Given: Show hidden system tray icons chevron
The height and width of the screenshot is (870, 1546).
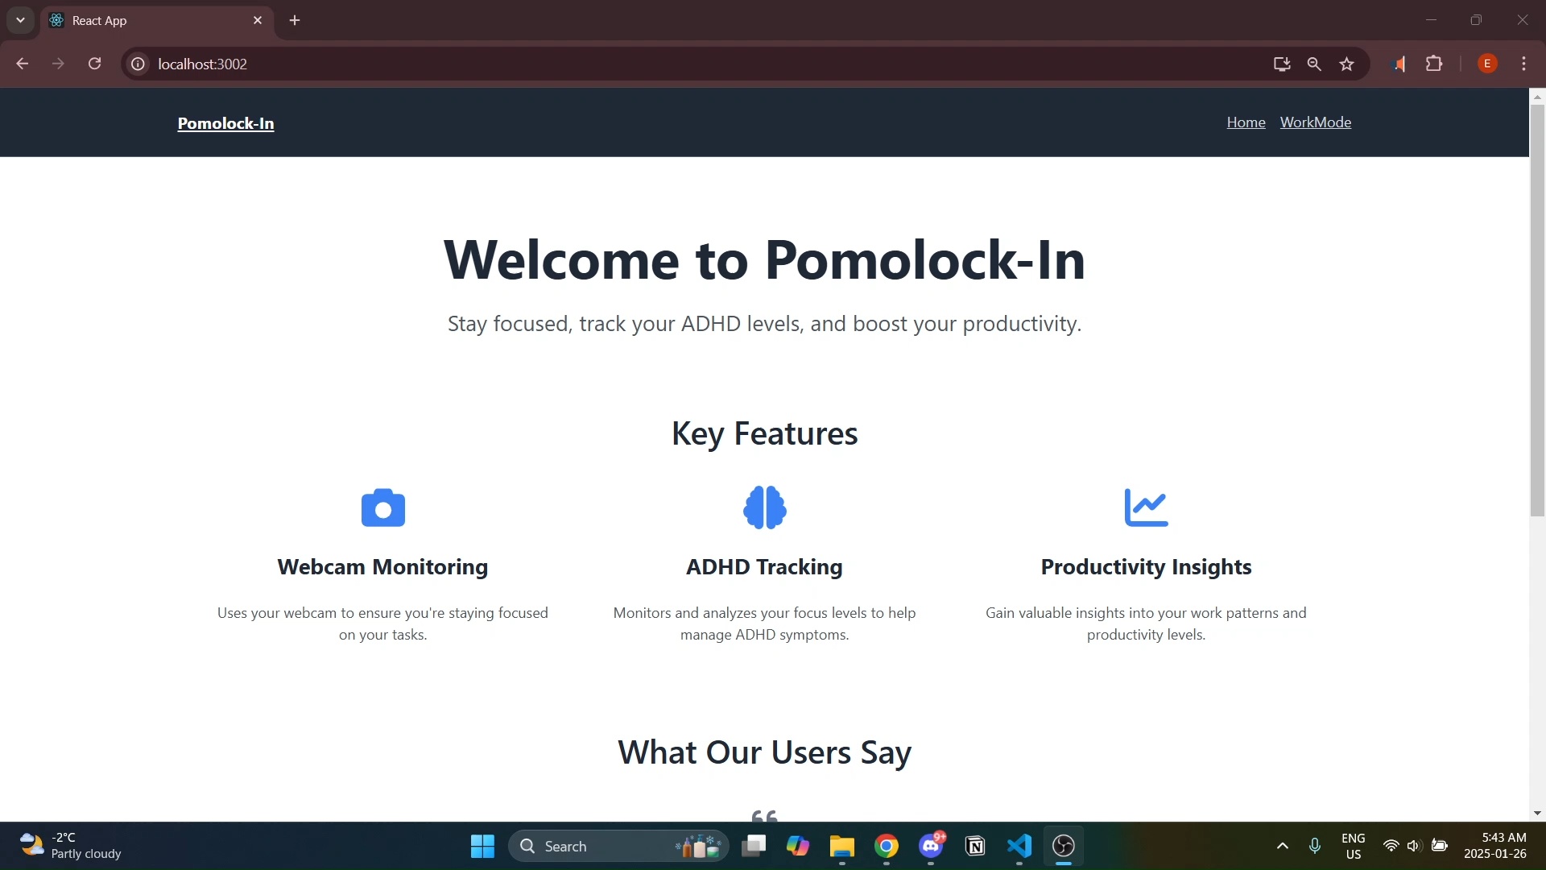Looking at the screenshot, I should 1283,846.
